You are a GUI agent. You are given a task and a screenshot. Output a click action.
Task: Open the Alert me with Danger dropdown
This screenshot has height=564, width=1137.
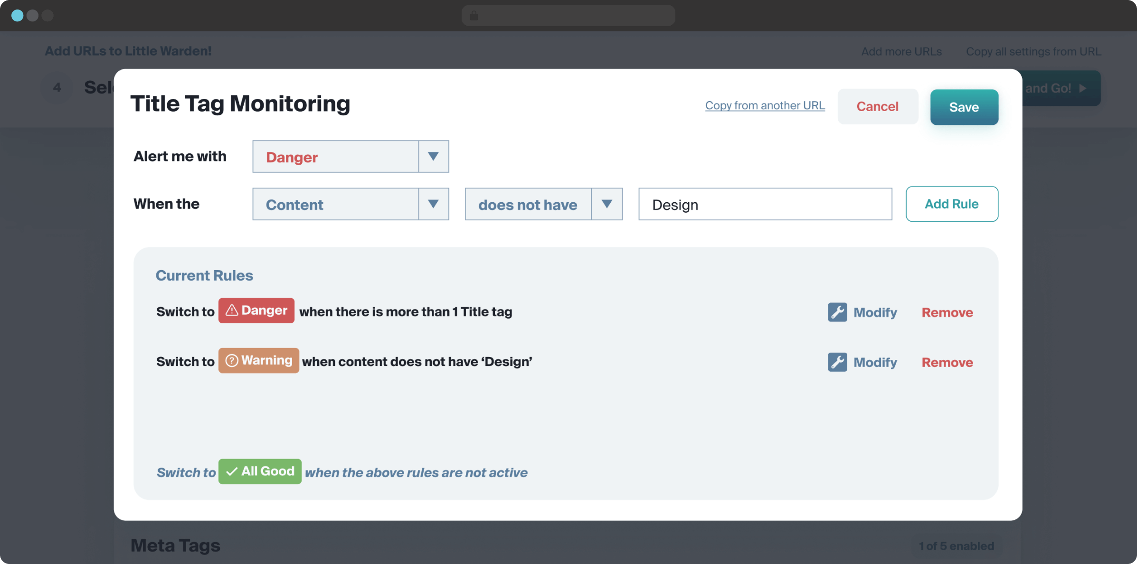point(351,156)
